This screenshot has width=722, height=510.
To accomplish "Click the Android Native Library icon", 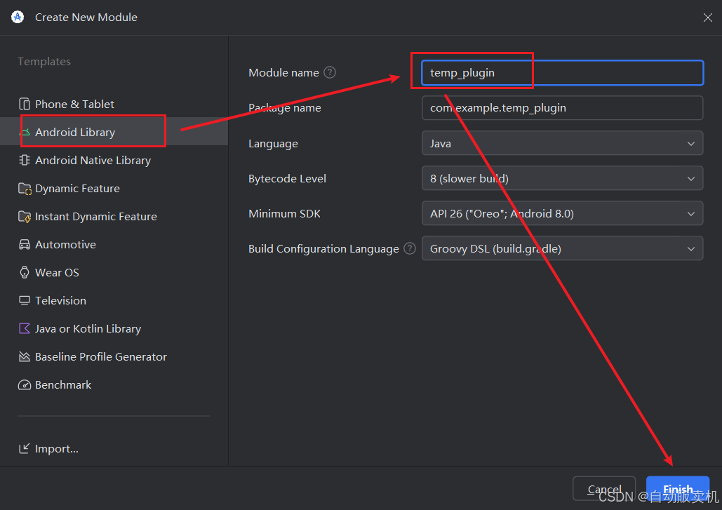I will (x=25, y=160).
